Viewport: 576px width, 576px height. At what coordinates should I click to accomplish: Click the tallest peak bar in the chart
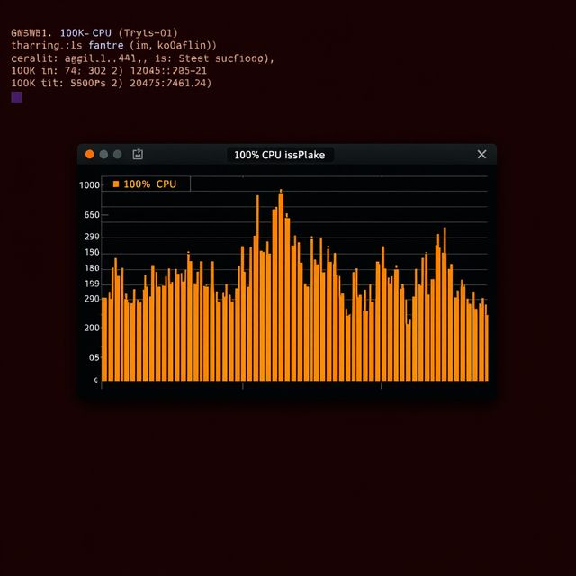tap(281, 285)
